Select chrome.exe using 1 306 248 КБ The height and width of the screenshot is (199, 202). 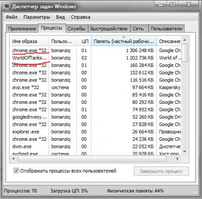click(95, 50)
